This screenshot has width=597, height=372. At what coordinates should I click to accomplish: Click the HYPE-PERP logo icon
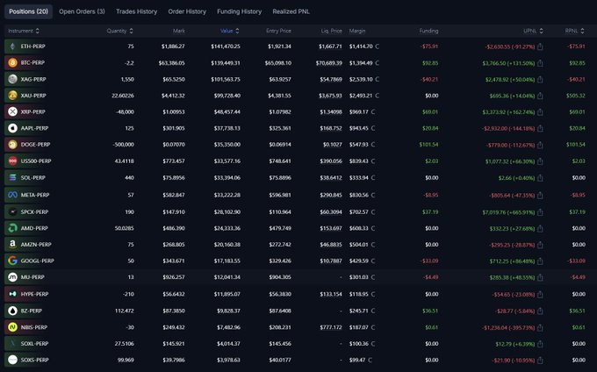point(12,294)
